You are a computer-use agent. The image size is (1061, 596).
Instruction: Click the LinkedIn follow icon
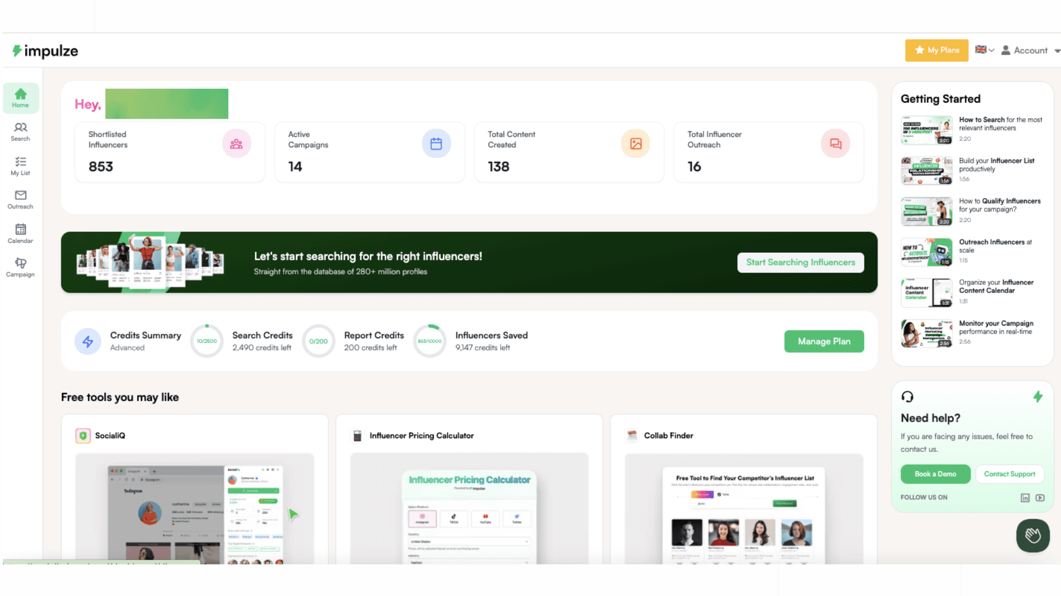[1025, 497]
